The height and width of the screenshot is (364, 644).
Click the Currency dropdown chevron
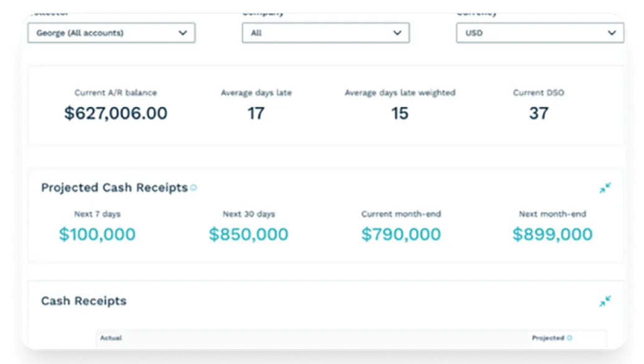[612, 33]
